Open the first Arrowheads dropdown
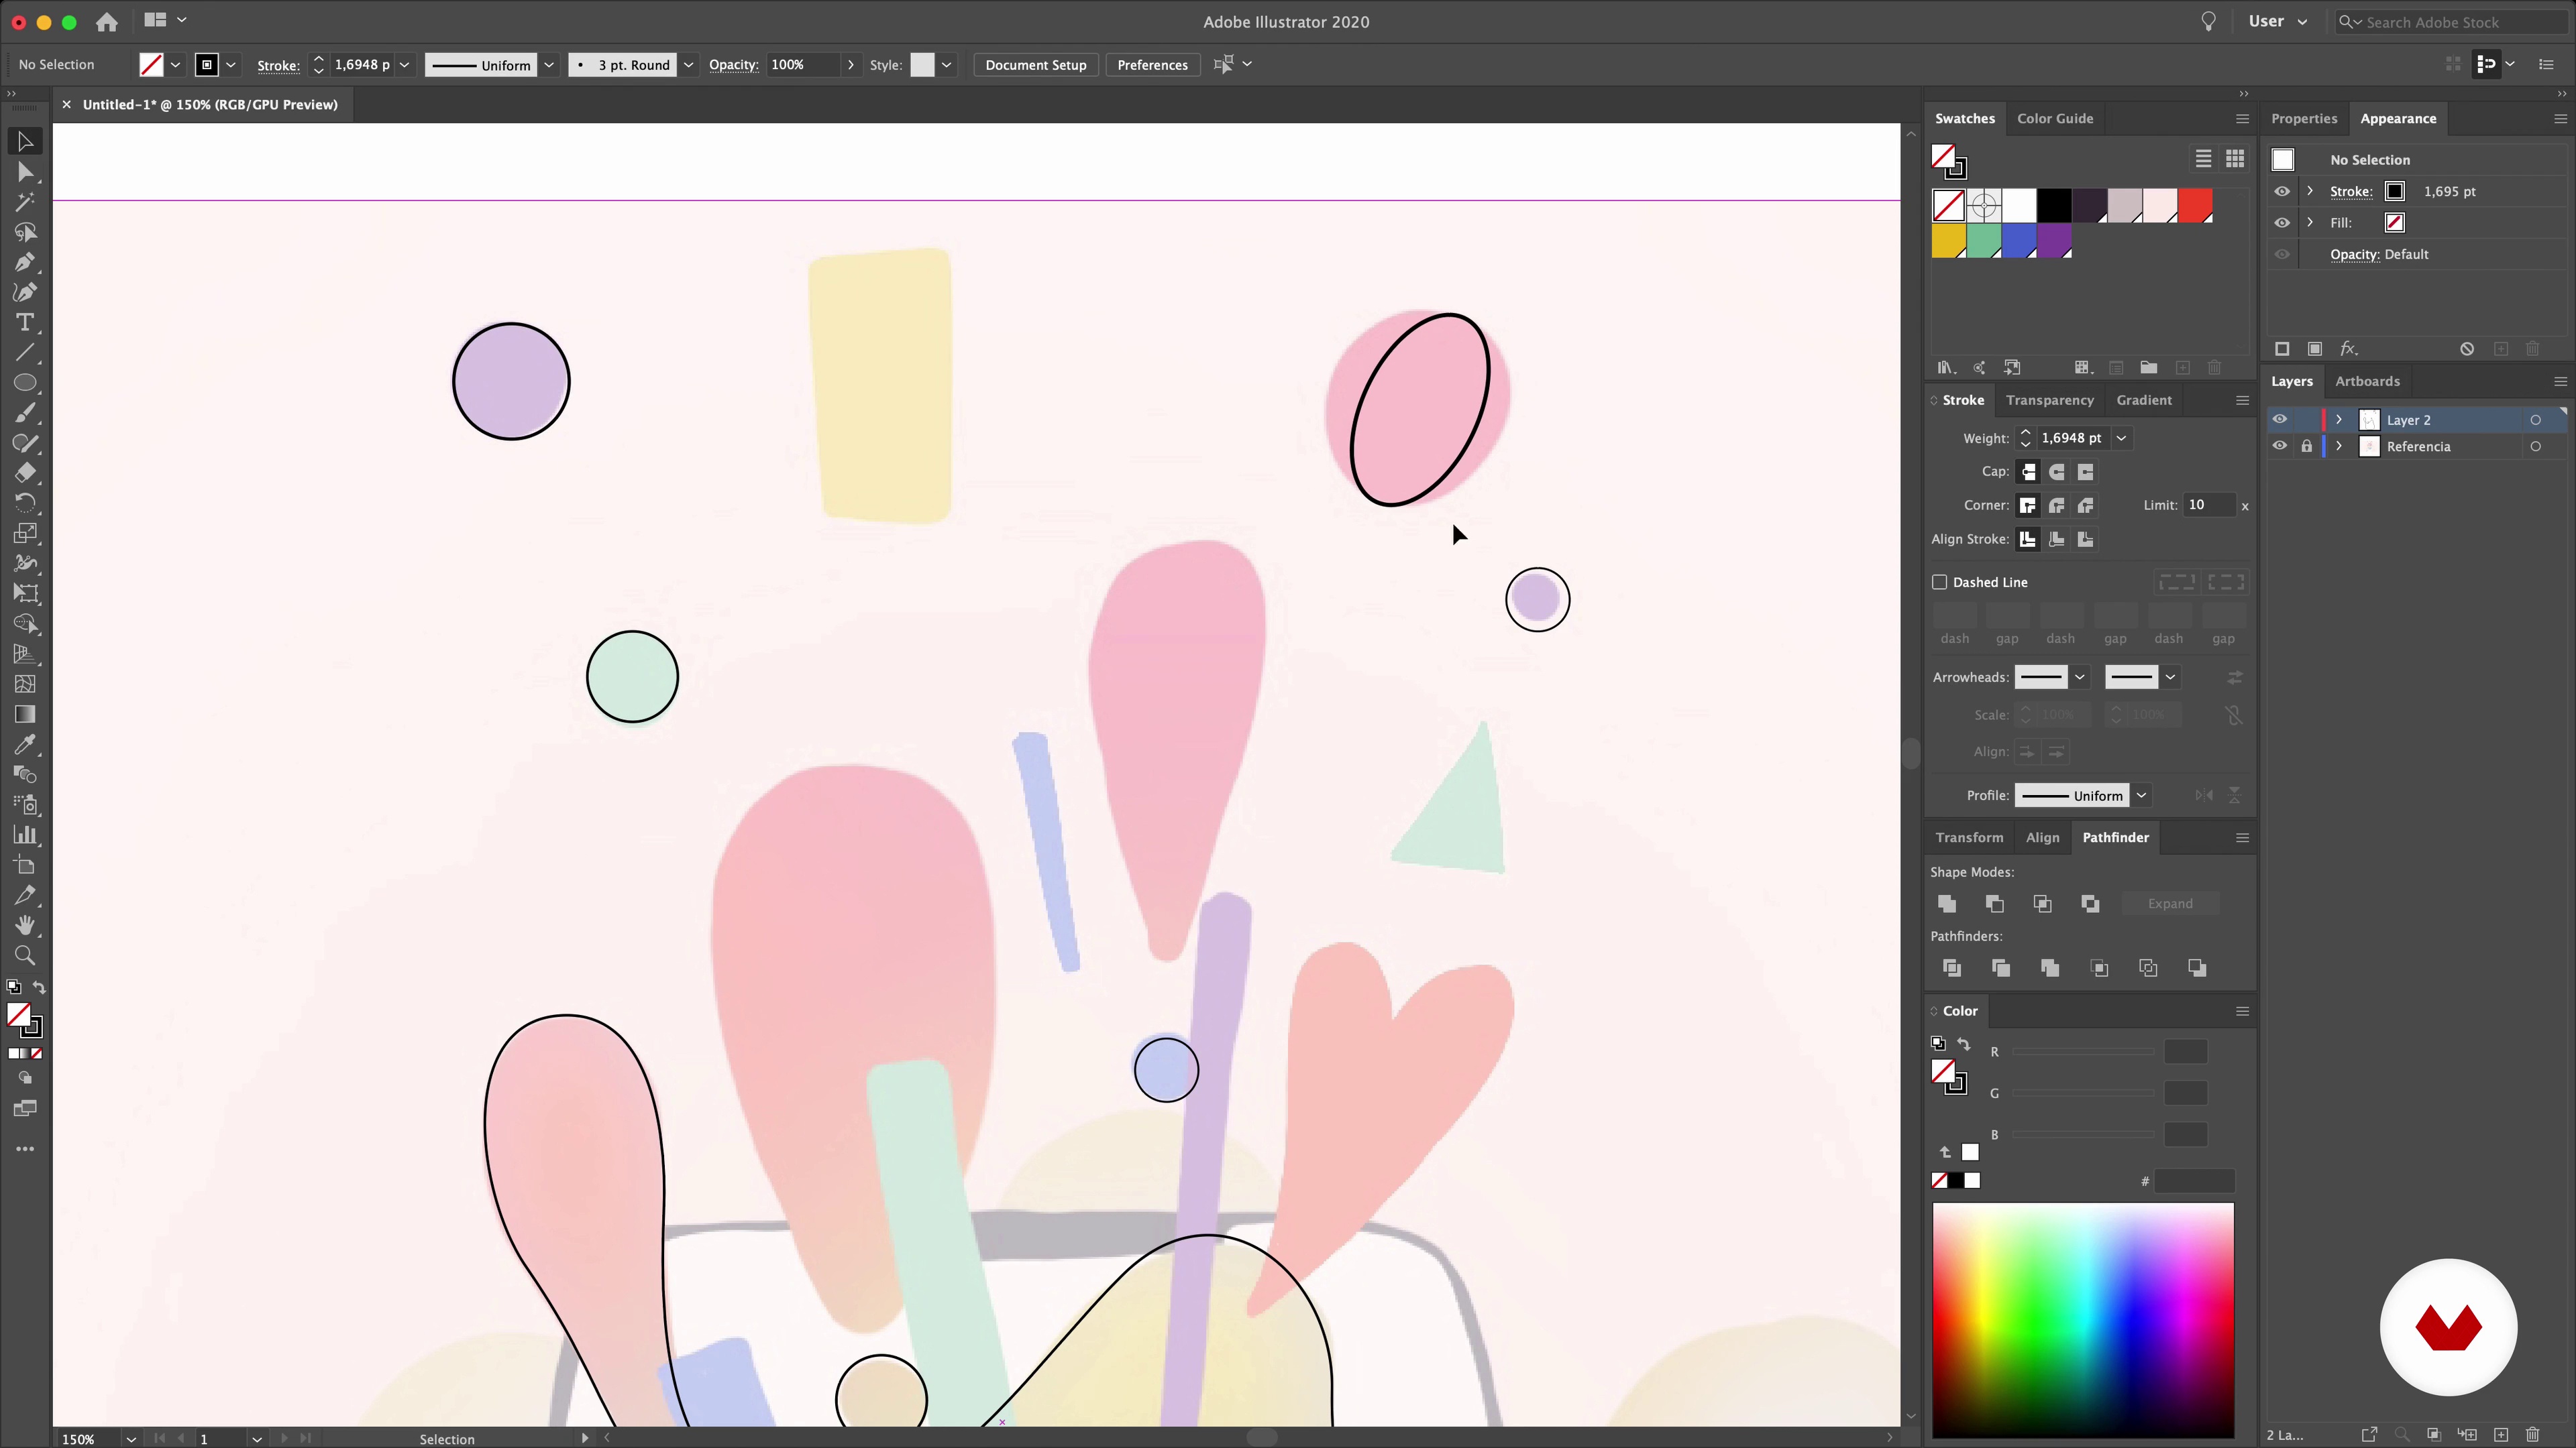The width and height of the screenshot is (2576, 1448). (x=2080, y=678)
